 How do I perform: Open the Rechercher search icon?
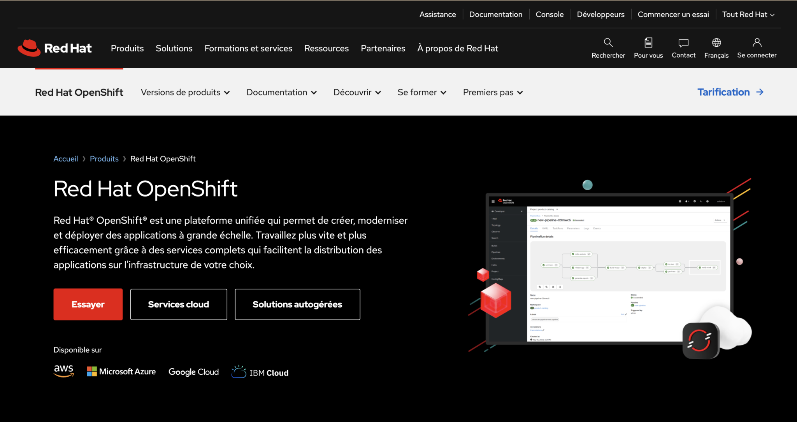[x=608, y=42]
